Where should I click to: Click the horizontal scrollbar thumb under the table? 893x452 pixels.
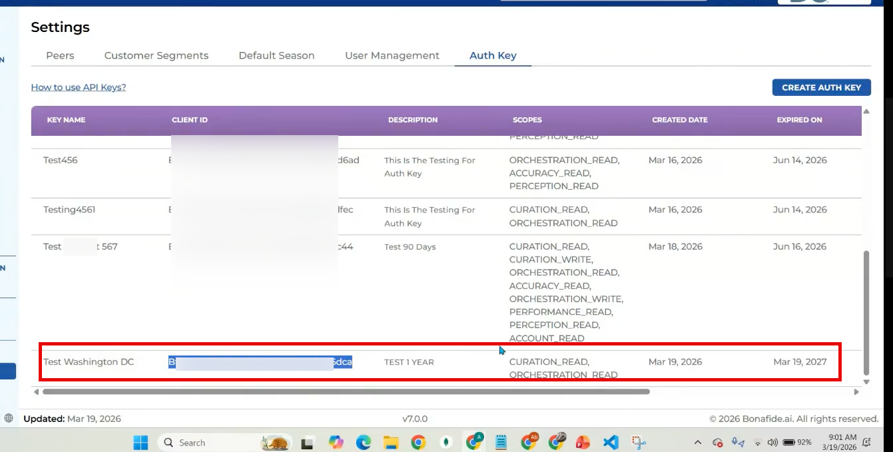click(346, 392)
